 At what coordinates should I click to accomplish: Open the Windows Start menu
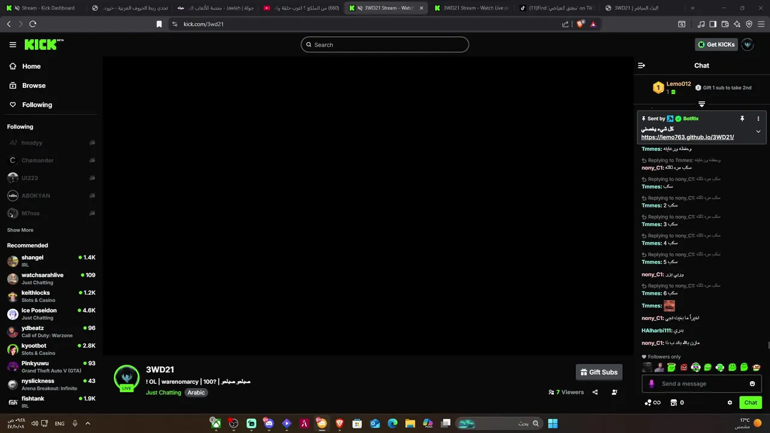click(x=552, y=423)
